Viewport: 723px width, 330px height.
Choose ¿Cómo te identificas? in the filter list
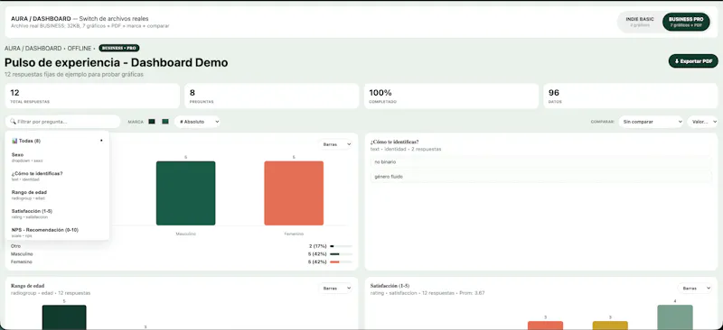(x=57, y=176)
